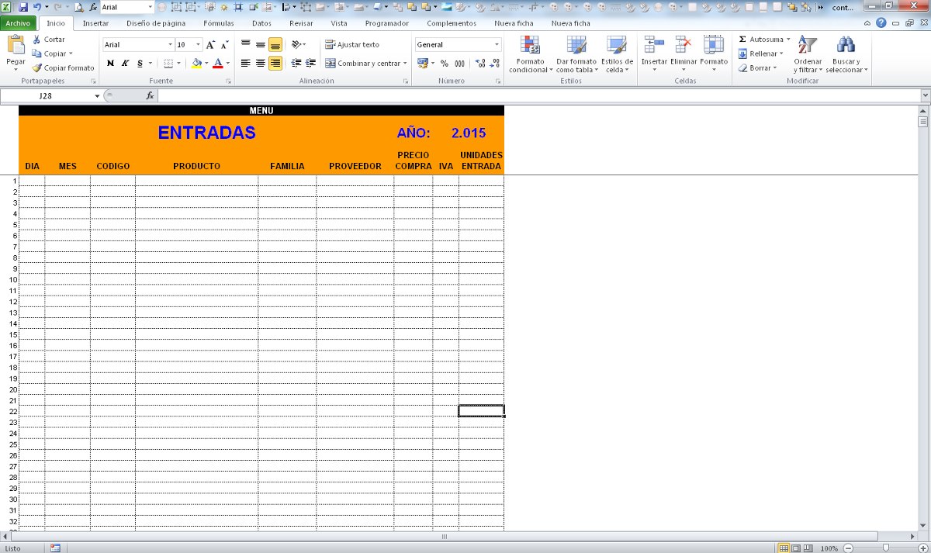Decrease indent in Alineación group
The width and height of the screenshot is (931, 553).
tap(296, 64)
